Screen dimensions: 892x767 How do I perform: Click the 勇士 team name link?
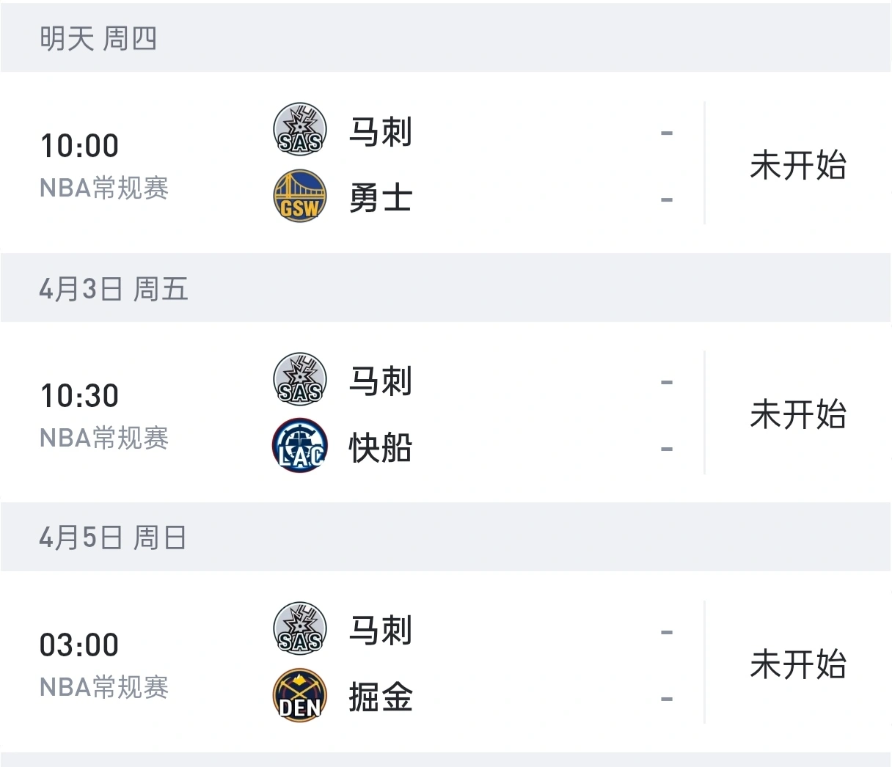click(x=380, y=197)
